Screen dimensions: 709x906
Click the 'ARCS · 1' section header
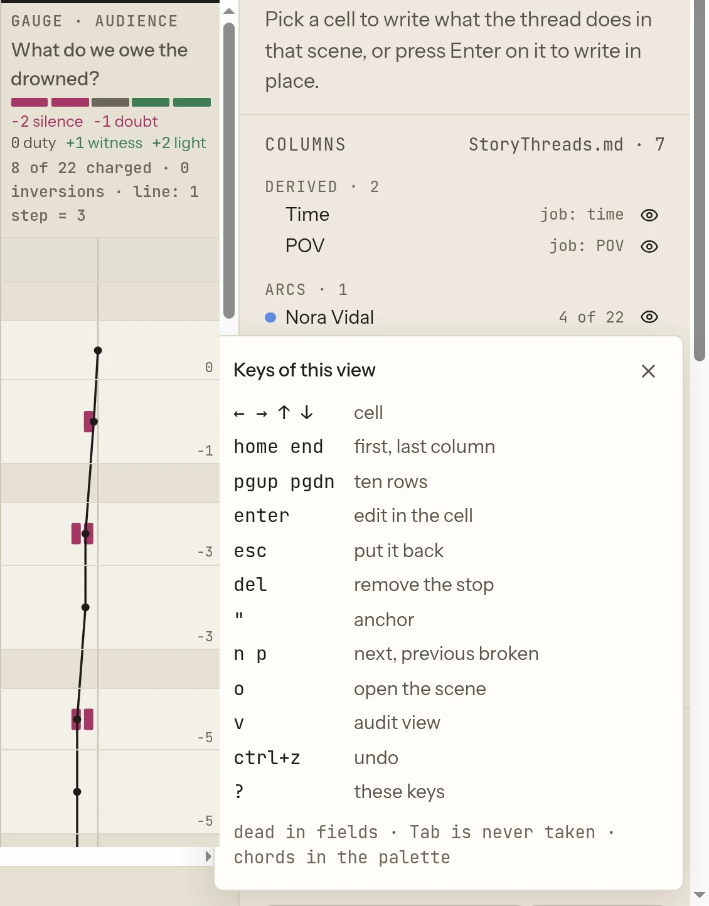pyautogui.click(x=306, y=290)
